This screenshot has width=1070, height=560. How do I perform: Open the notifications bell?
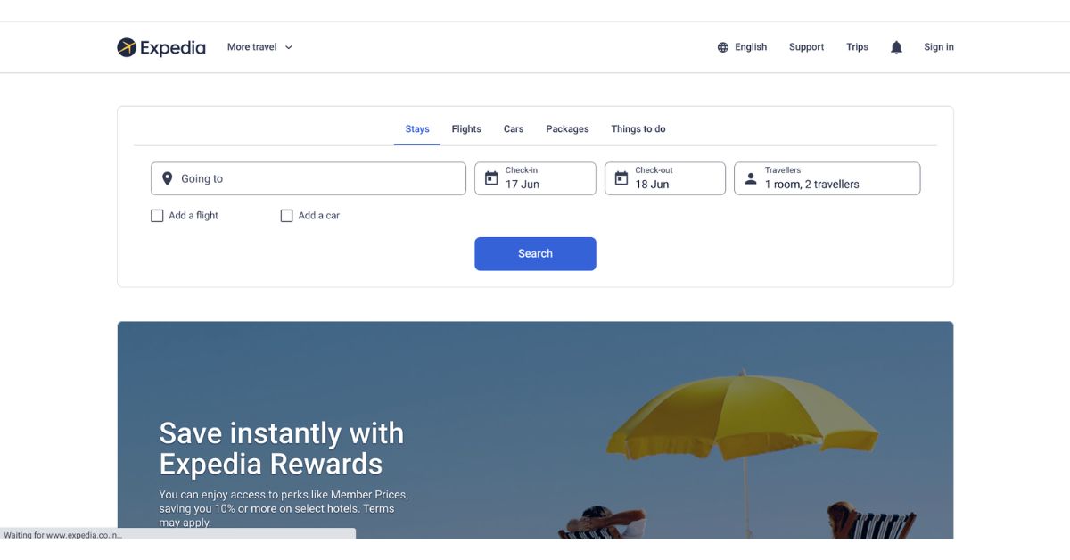896,47
